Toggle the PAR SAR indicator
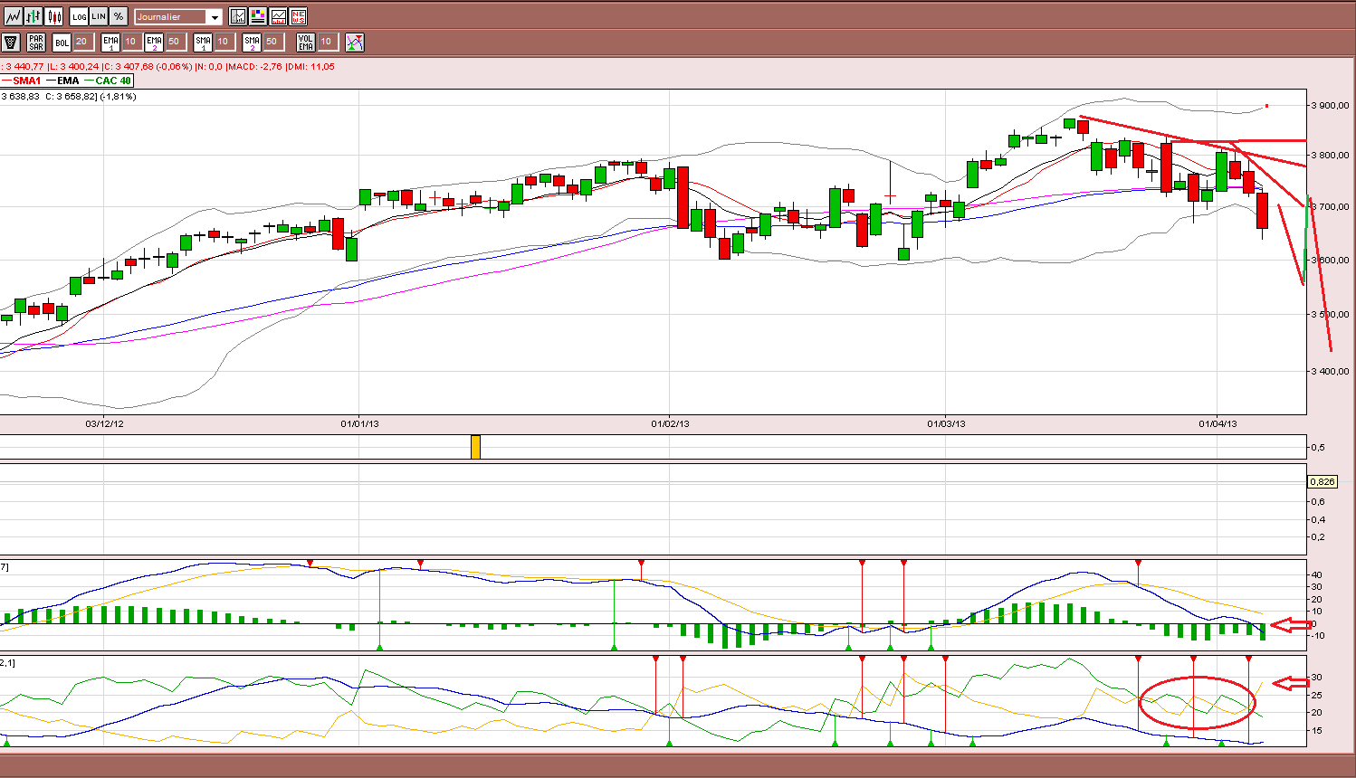Viewport: 1356px width, 778px height. (36, 42)
